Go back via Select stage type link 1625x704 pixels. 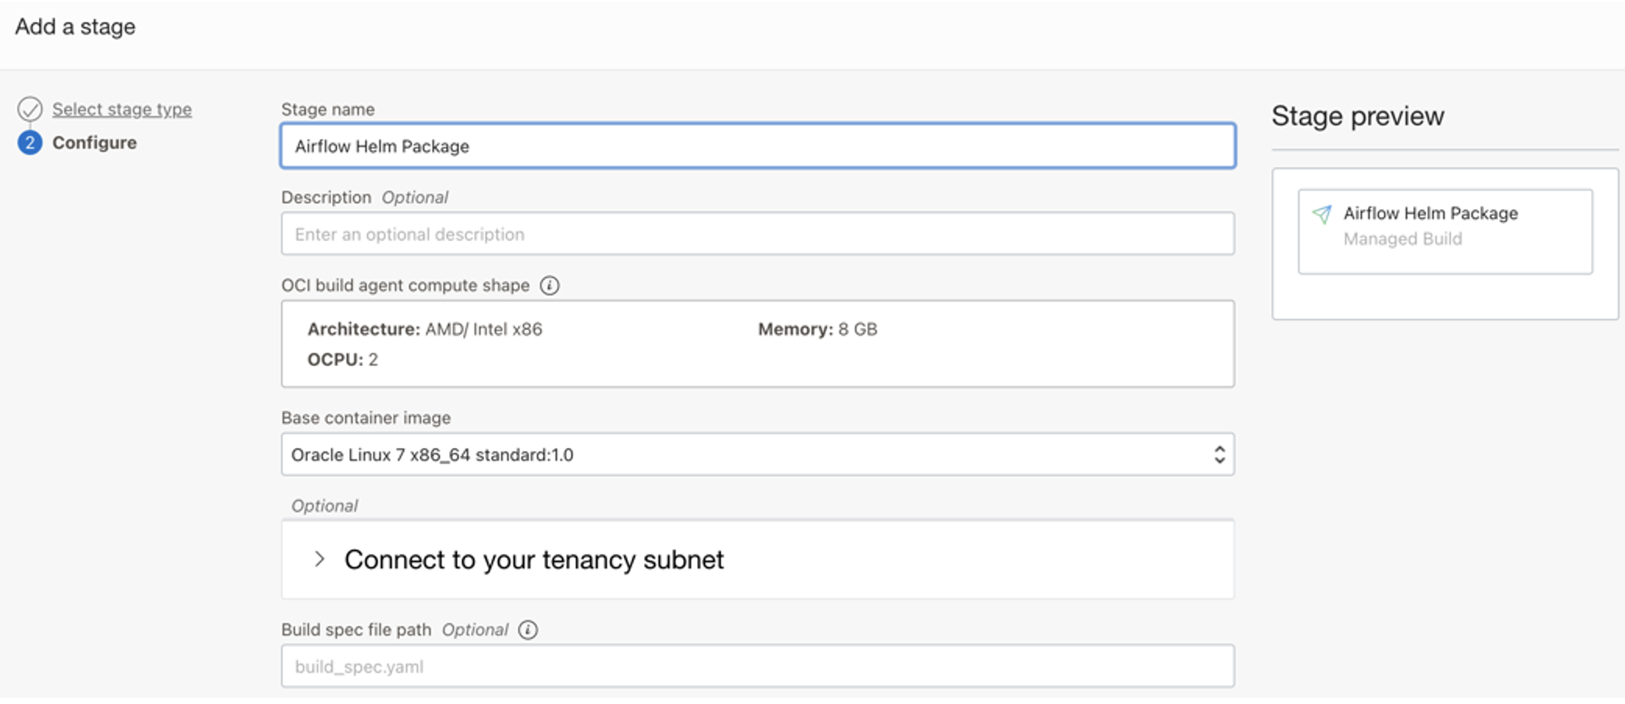point(122,109)
